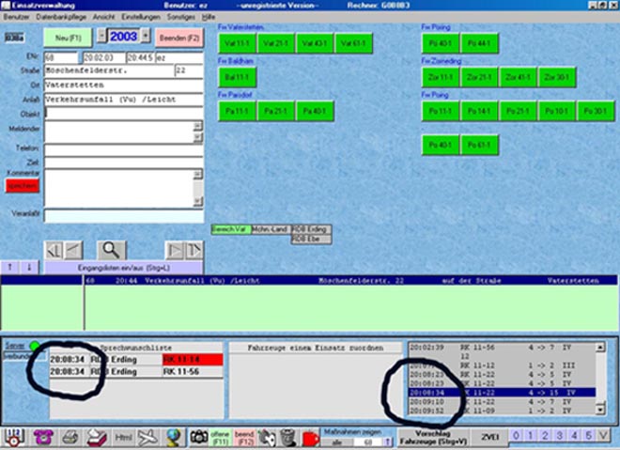Toggle vehicle Vat 11-1 status button

click(x=237, y=43)
